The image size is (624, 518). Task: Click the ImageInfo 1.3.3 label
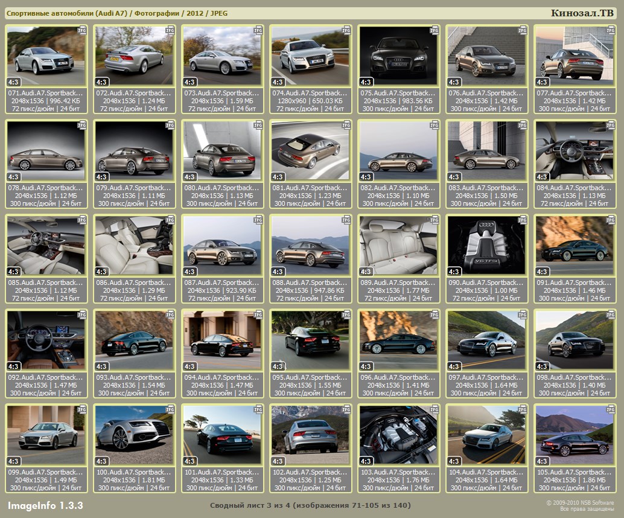tap(45, 505)
